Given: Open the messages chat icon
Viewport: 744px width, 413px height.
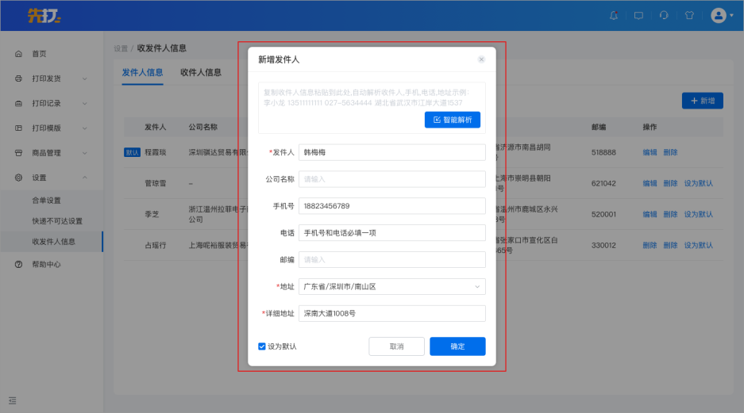Looking at the screenshot, I should tap(638, 15).
